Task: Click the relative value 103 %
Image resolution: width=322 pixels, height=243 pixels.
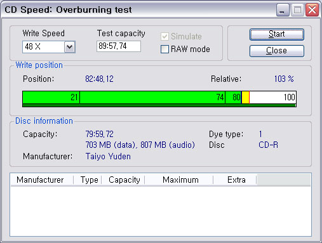Action: tap(284, 79)
